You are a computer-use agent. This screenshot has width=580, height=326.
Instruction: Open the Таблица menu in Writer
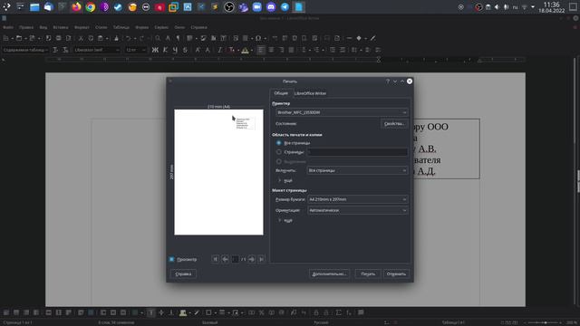coord(121,27)
